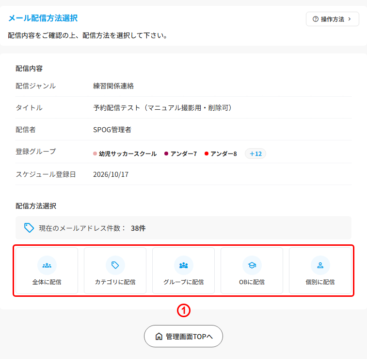
Task: Click the メール配信方法選択 page heading
Action: pyautogui.click(x=43, y=18)
